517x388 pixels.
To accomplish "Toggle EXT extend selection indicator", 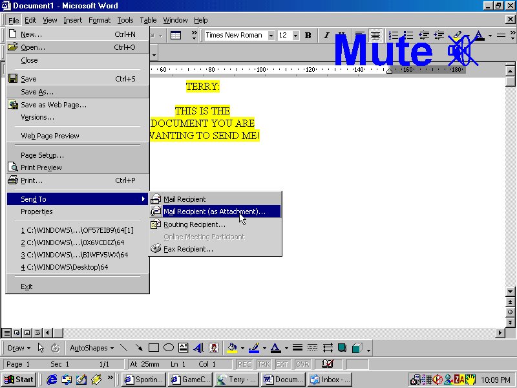I will 282,364.
